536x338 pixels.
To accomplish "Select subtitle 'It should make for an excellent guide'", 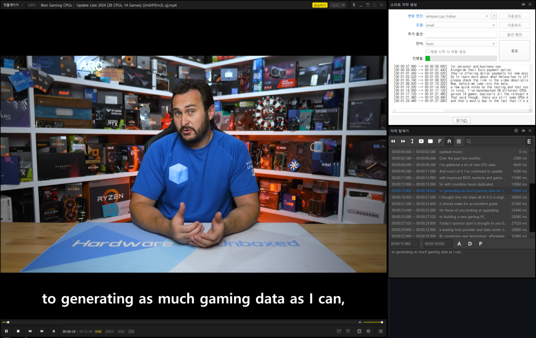I will (x=460, y=204).
